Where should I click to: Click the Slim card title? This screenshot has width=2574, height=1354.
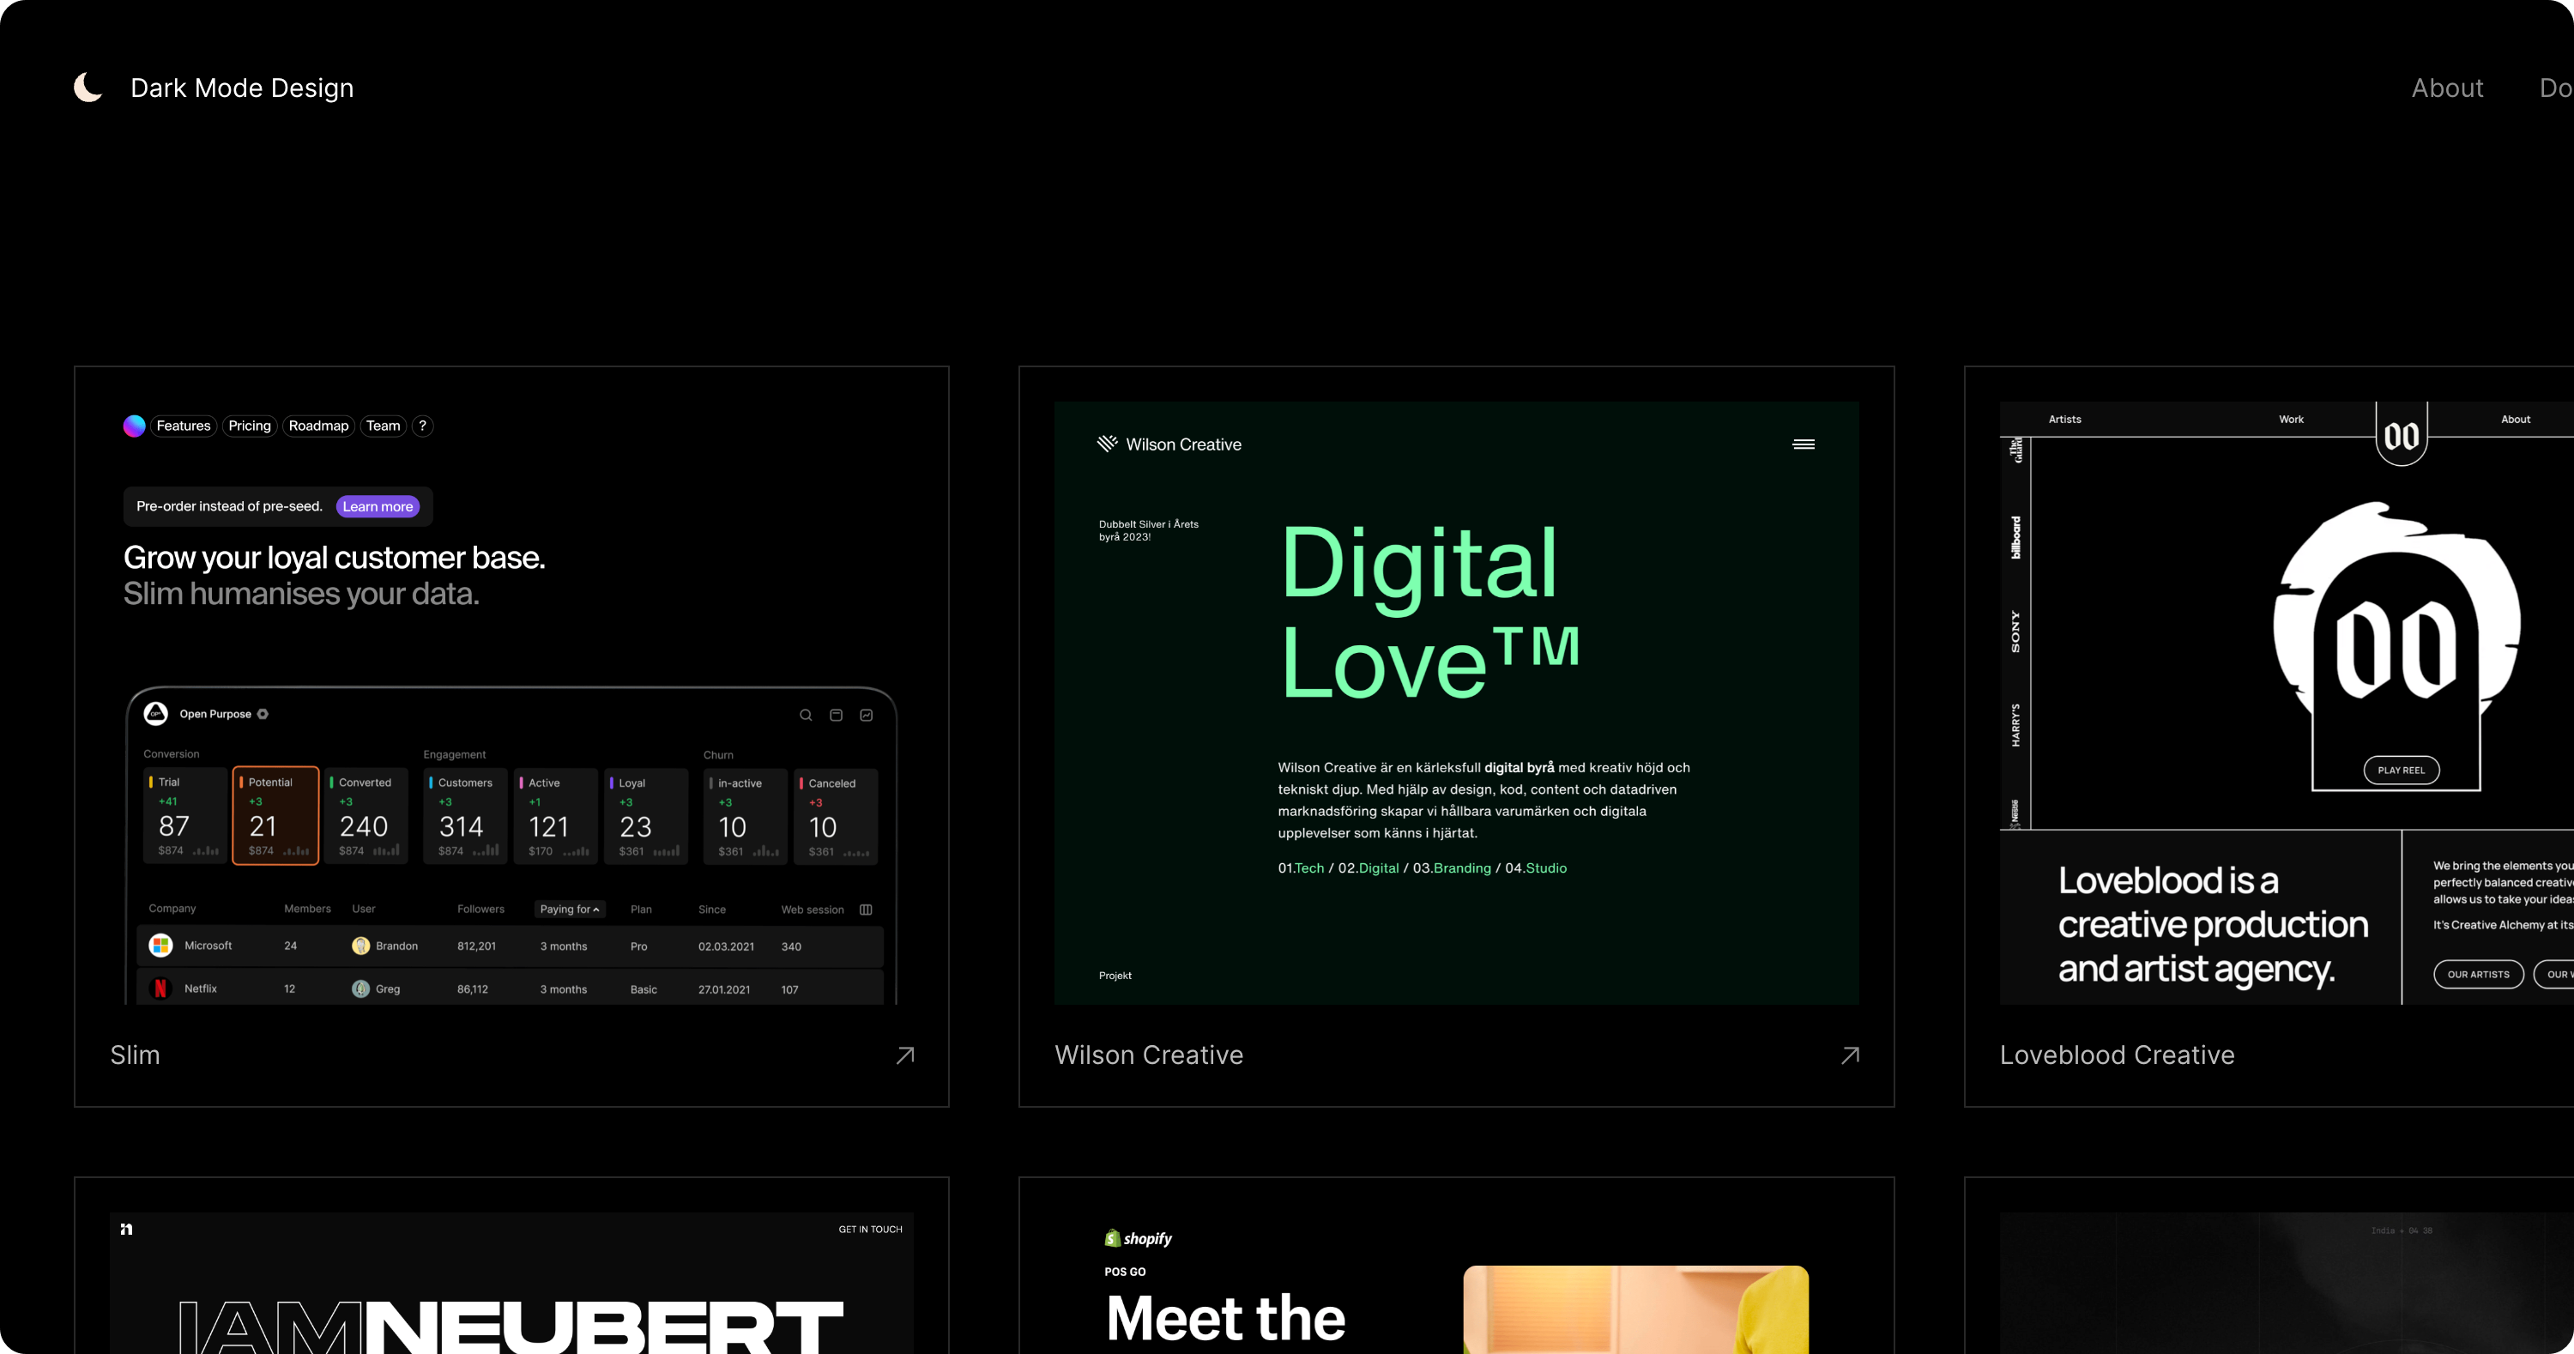[135, 1055]
